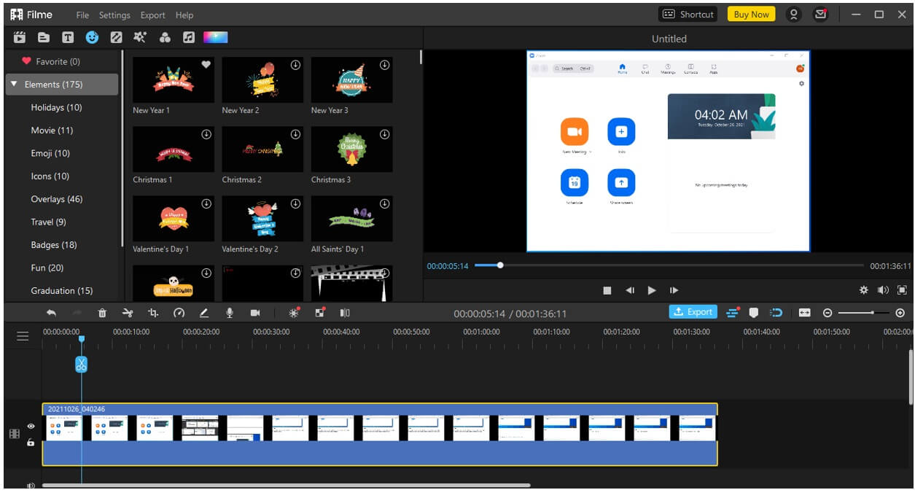
Task: Select the All Saints' Day 1 thumbnail
Action: [351, 218]
